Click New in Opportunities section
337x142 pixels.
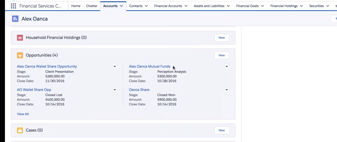pos(222,55)
